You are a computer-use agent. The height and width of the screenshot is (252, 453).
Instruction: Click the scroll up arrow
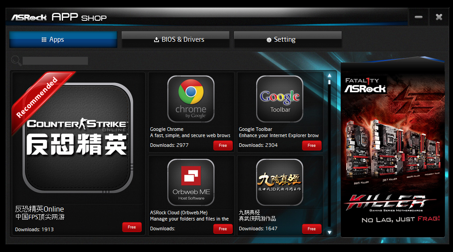[330, 75]
